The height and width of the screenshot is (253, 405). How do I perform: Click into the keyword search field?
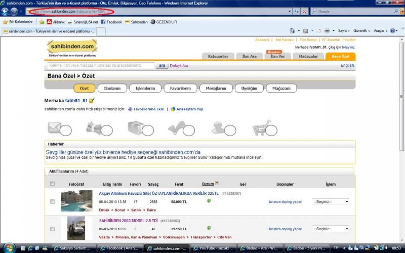(101, 65)
